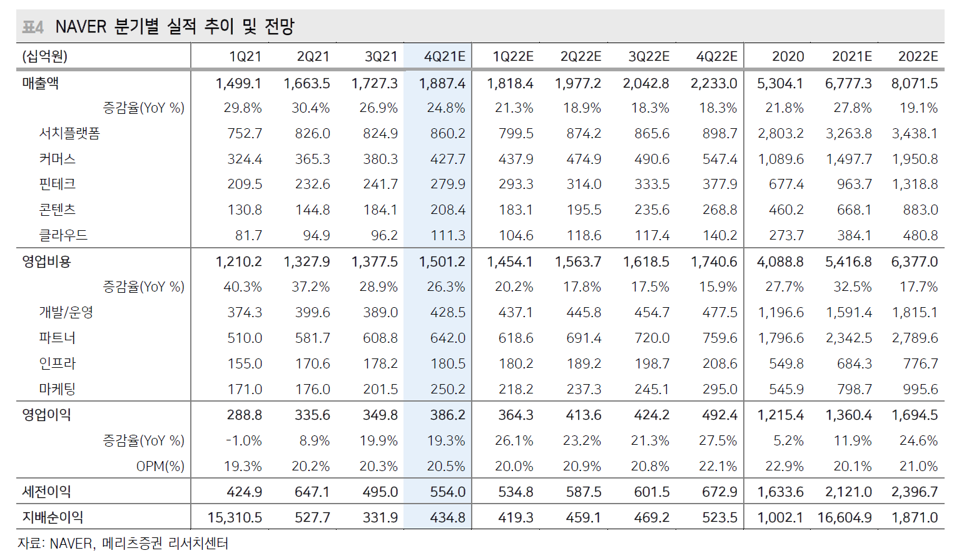This screenshot has height=553, width=974.
Task: Select the '클라우드' row label
Action: tap(63, 235)
